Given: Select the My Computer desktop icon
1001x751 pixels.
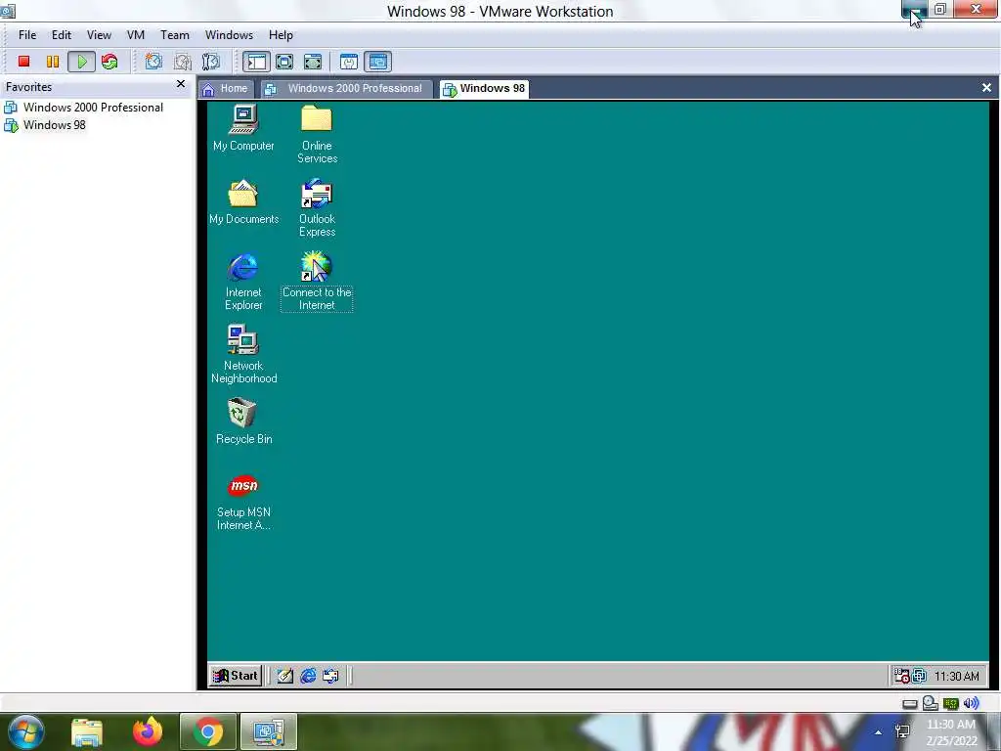Looking at the screenshot, I should (243, 128).
